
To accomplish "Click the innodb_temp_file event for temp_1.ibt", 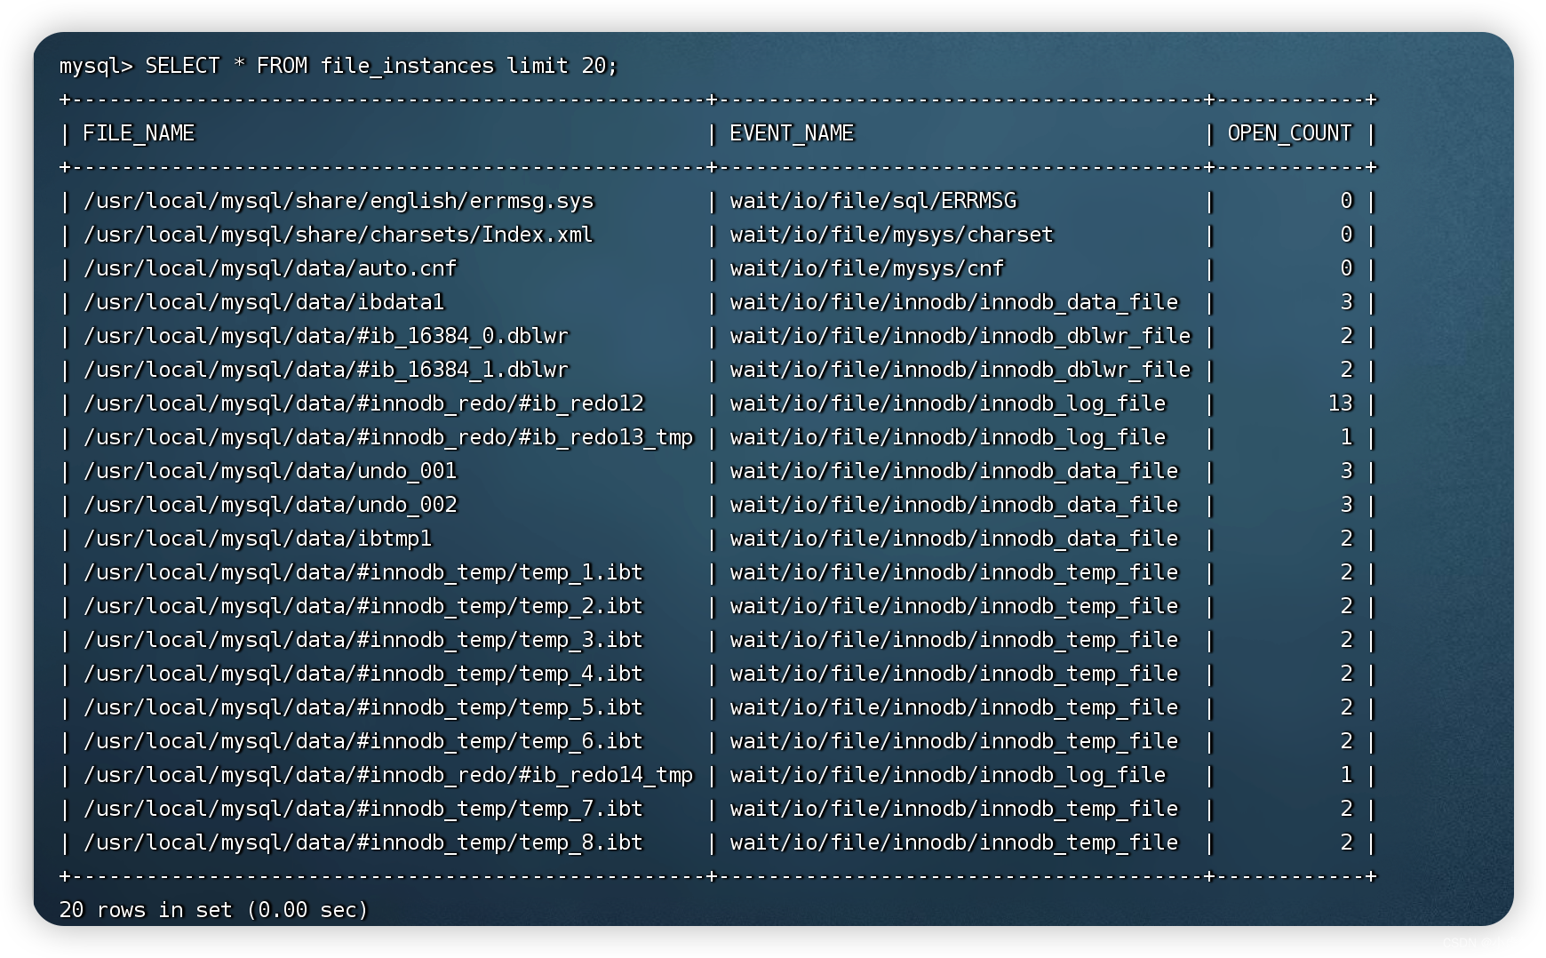I will click(954, 572).
